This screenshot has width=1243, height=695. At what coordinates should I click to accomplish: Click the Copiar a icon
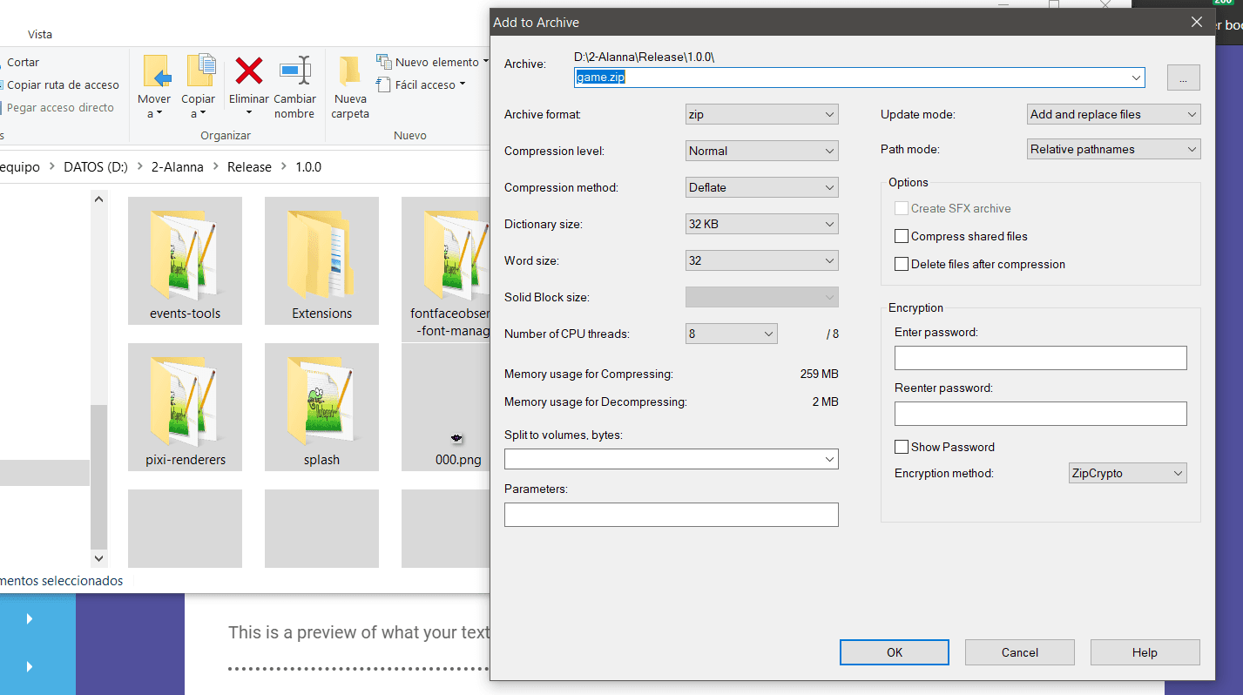199,71
